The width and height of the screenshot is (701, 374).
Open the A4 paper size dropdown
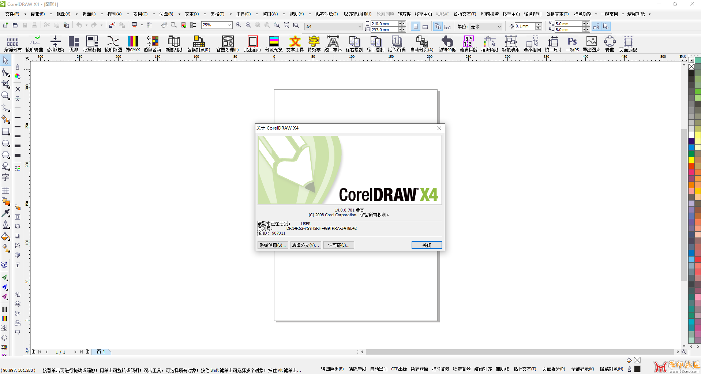pyautogui.click(x=360, y=26)
